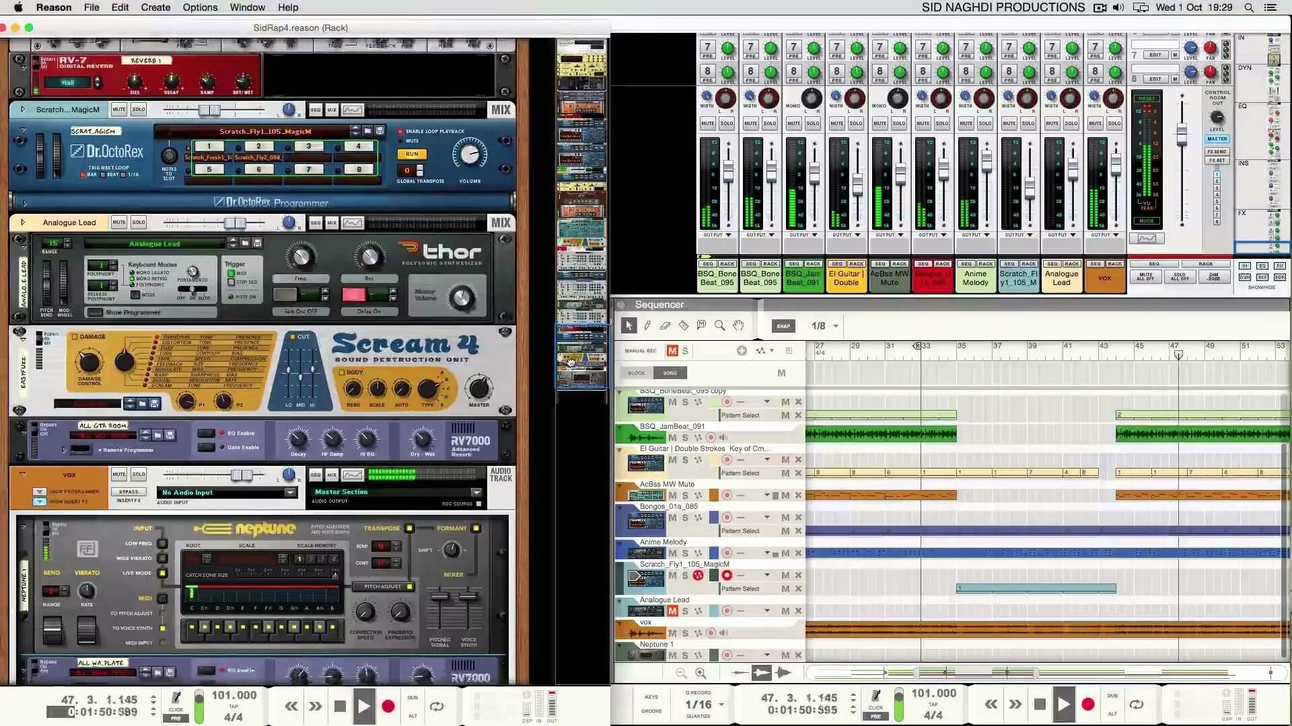This screenshot has height=726, width=1292.
Task: Select the Hand tool in sequencer
Action: coord(738,325)
